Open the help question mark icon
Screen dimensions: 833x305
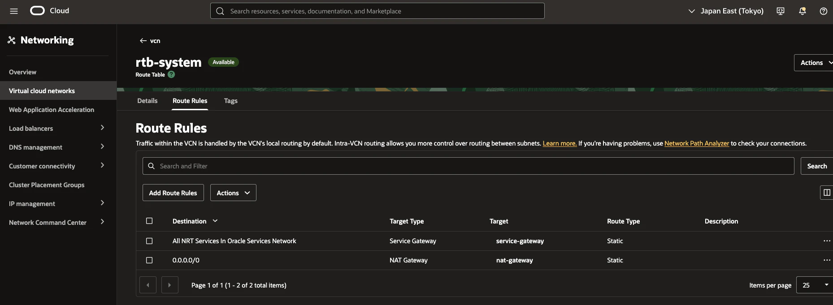coord(824,11)
